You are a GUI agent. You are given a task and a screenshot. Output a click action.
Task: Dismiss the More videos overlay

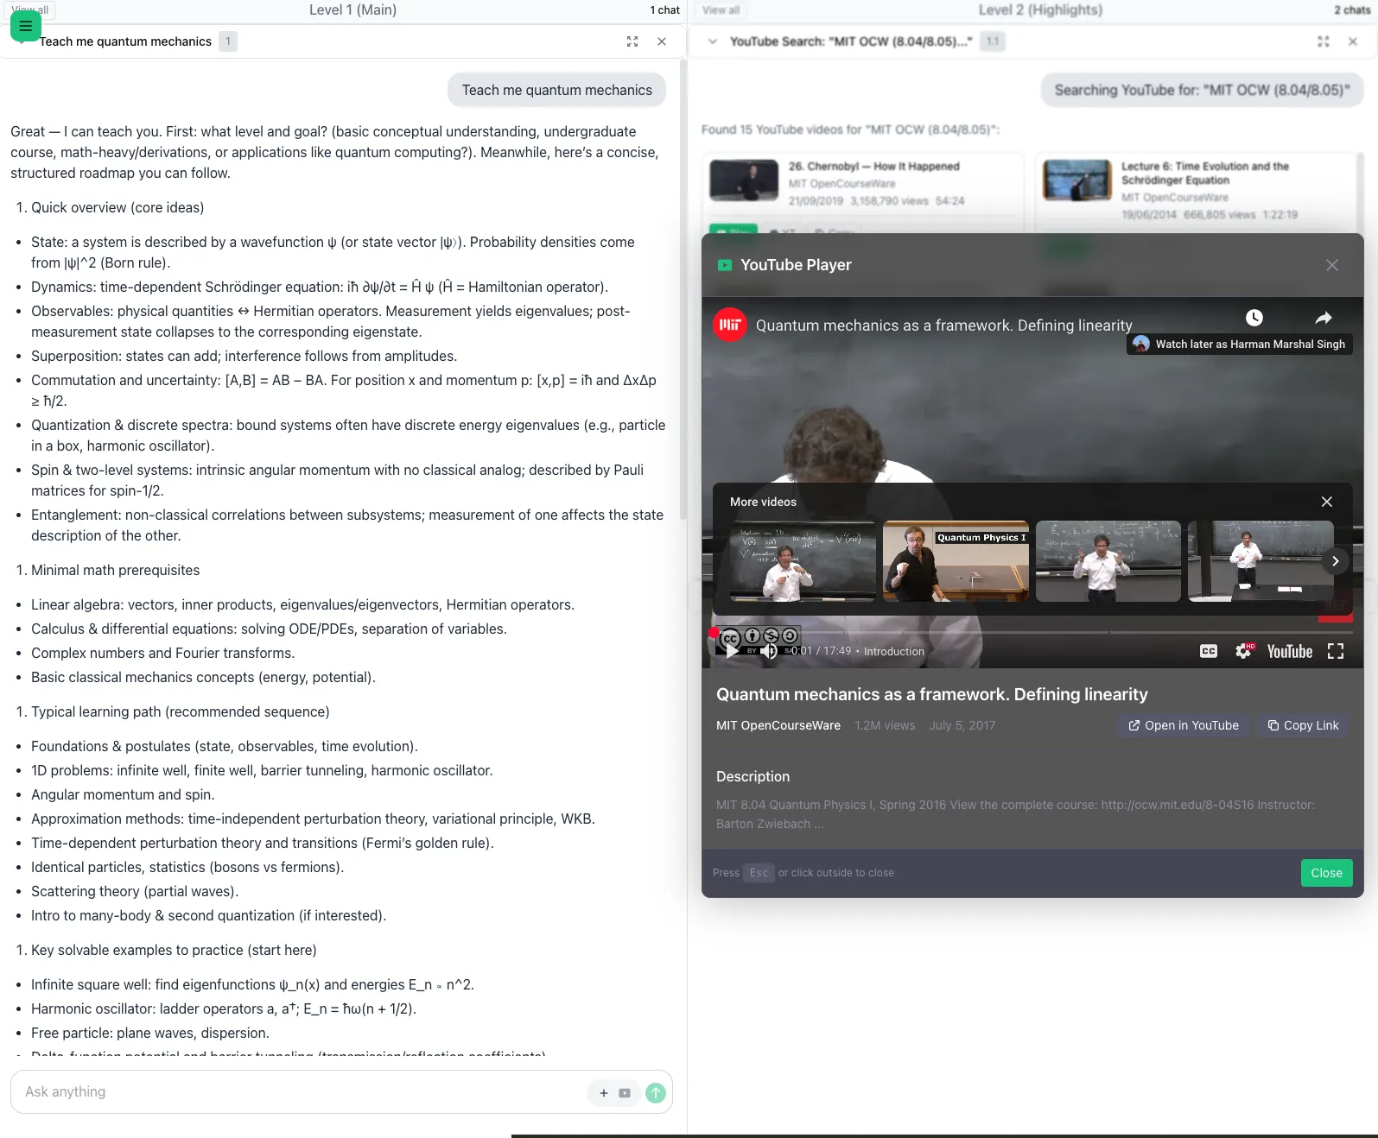(1327, 502)
